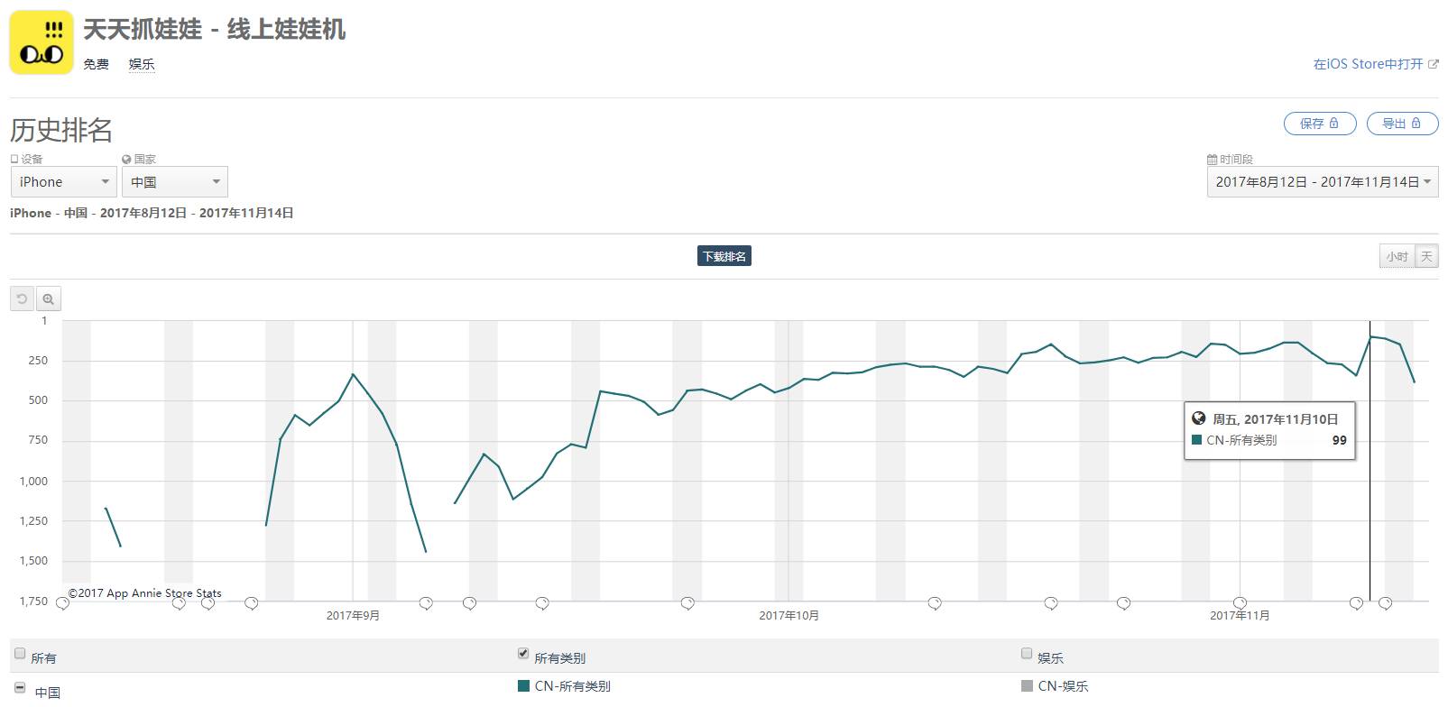1448x707 pixels.
Task: Click the yellow 天天抓娃娃 app icon
Action: (x=41, y=43)
